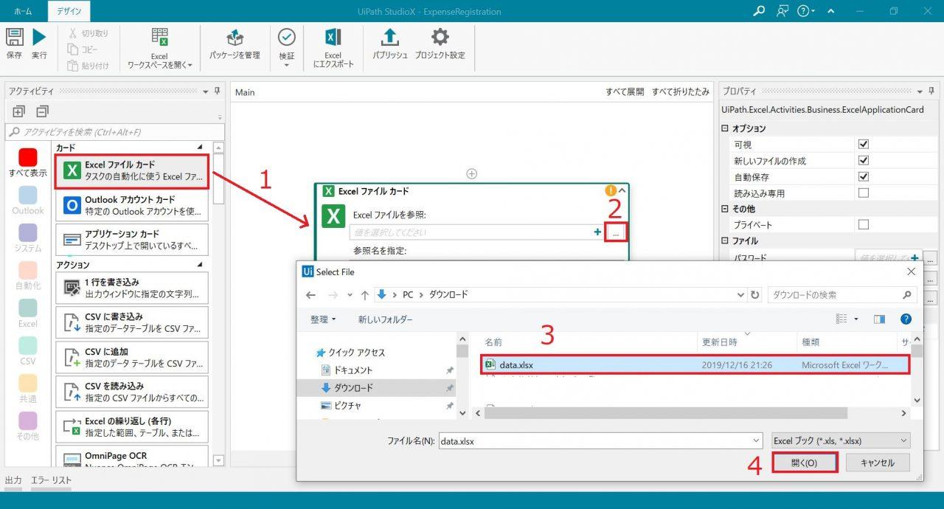Click 新しいフォルダー button
The width and height of the screenshot is (944, 509).
[386, 319]
